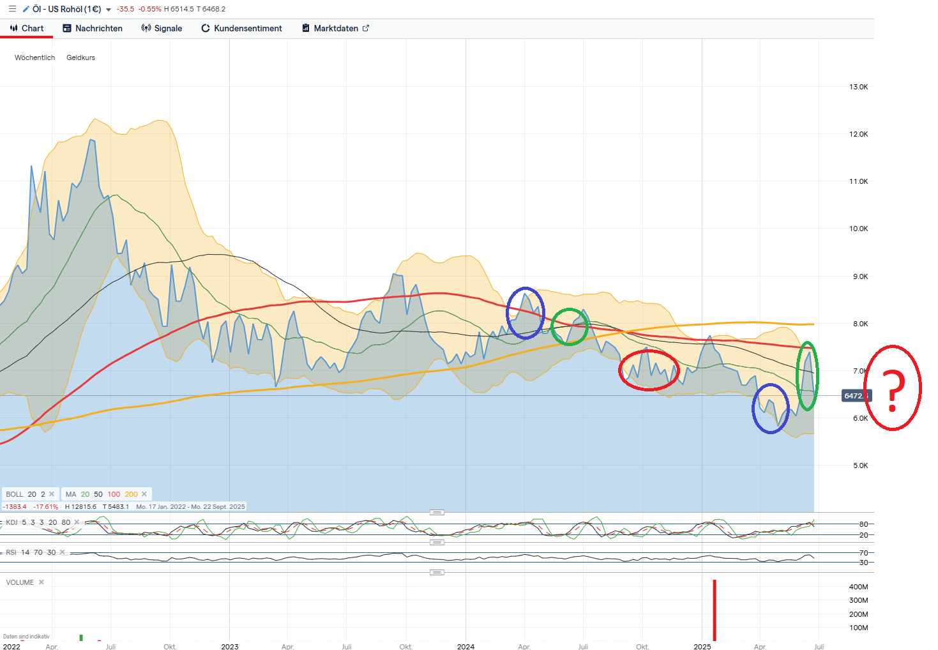
Task: Click the -0.55% daily change in the header
Action: click(x=149, y=9)
